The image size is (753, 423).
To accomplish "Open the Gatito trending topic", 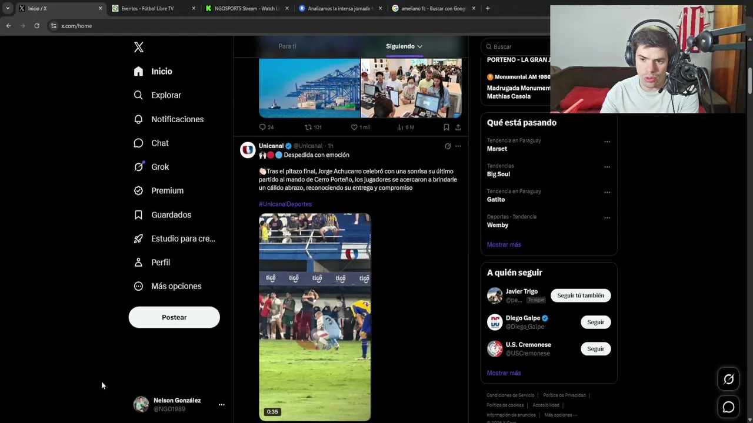I will click(x=496, y=200).
